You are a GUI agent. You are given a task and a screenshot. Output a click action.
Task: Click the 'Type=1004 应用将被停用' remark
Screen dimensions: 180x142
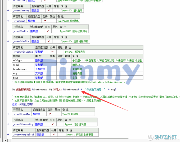click(75, 42)
